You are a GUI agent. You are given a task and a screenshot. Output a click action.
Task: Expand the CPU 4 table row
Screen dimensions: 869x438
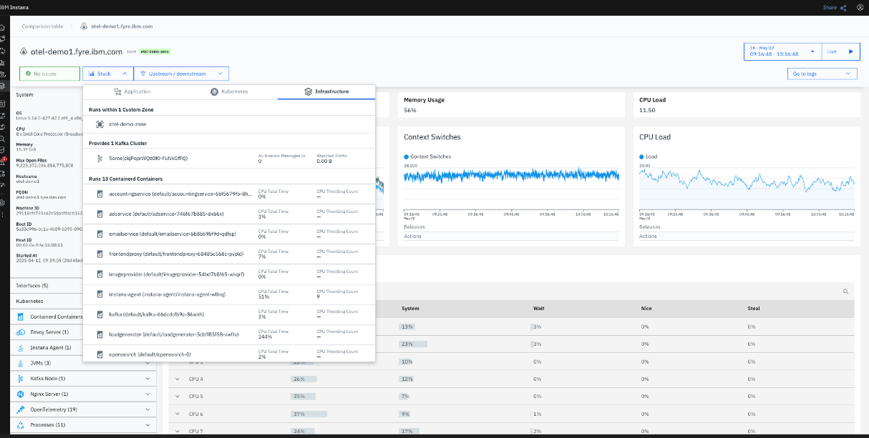coord(177,379)
